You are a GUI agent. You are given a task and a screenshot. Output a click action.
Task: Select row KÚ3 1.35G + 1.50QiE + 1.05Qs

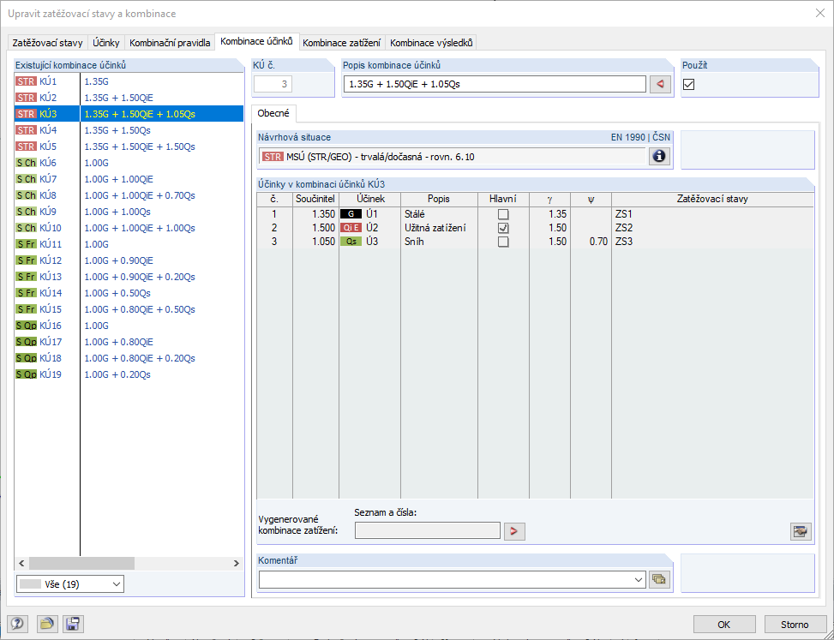tap(129, 114)
